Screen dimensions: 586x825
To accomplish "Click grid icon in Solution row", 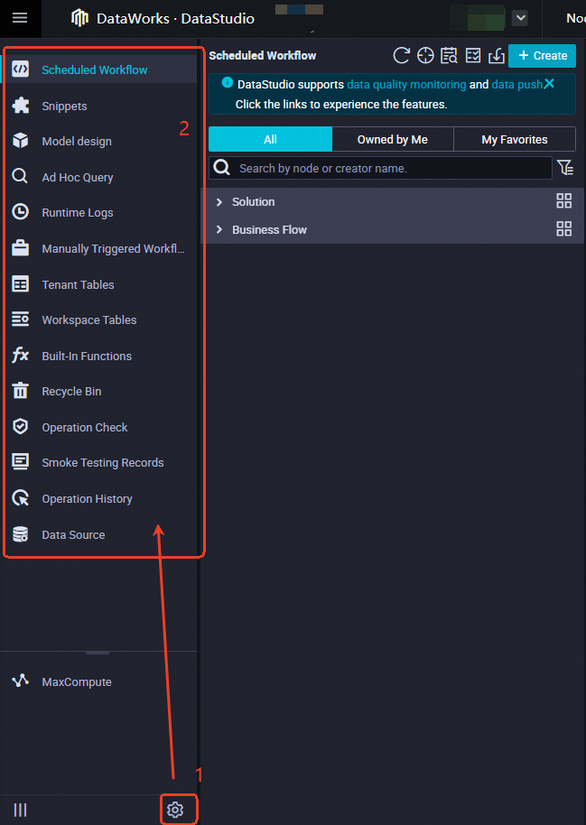I will pos(564,200).
